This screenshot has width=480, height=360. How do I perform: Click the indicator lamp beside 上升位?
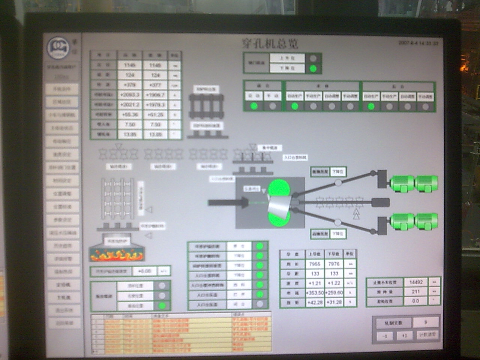pos(314,59)
